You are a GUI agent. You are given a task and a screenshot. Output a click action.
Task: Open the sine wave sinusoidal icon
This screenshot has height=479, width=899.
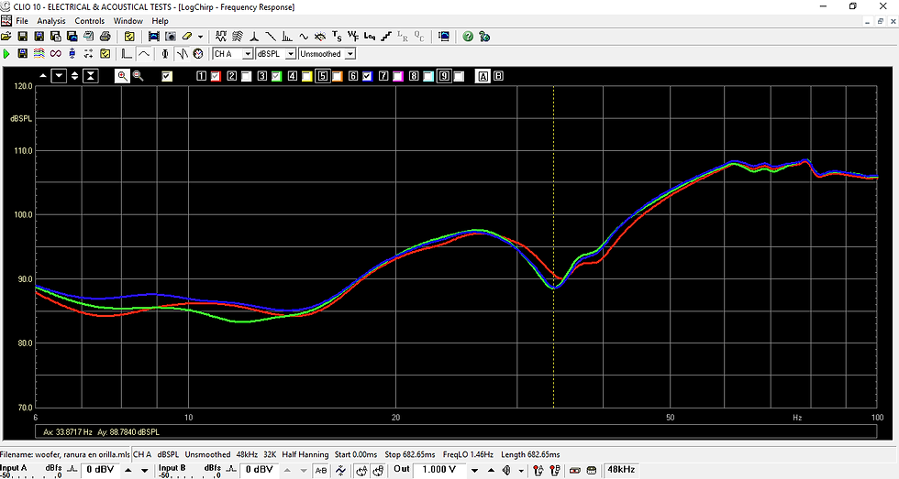coord(304,37)
